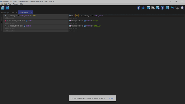Open the File menu
This screenshot has height=104, width=185.
pos(2,4)
